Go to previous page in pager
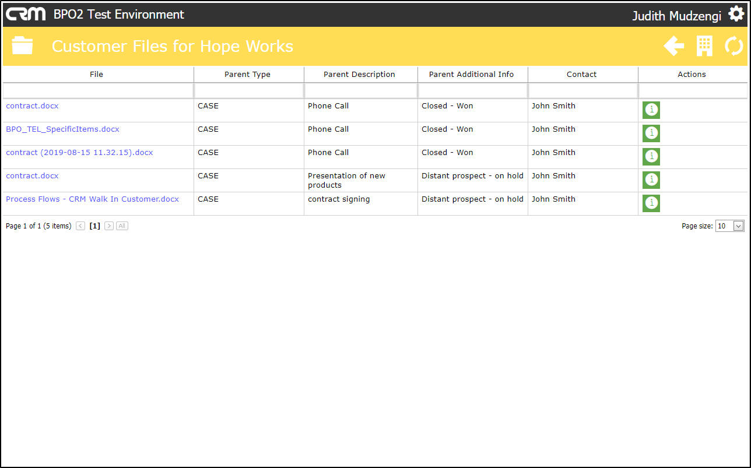The width and height of the screenshot is (751, 468). point(80,226)
